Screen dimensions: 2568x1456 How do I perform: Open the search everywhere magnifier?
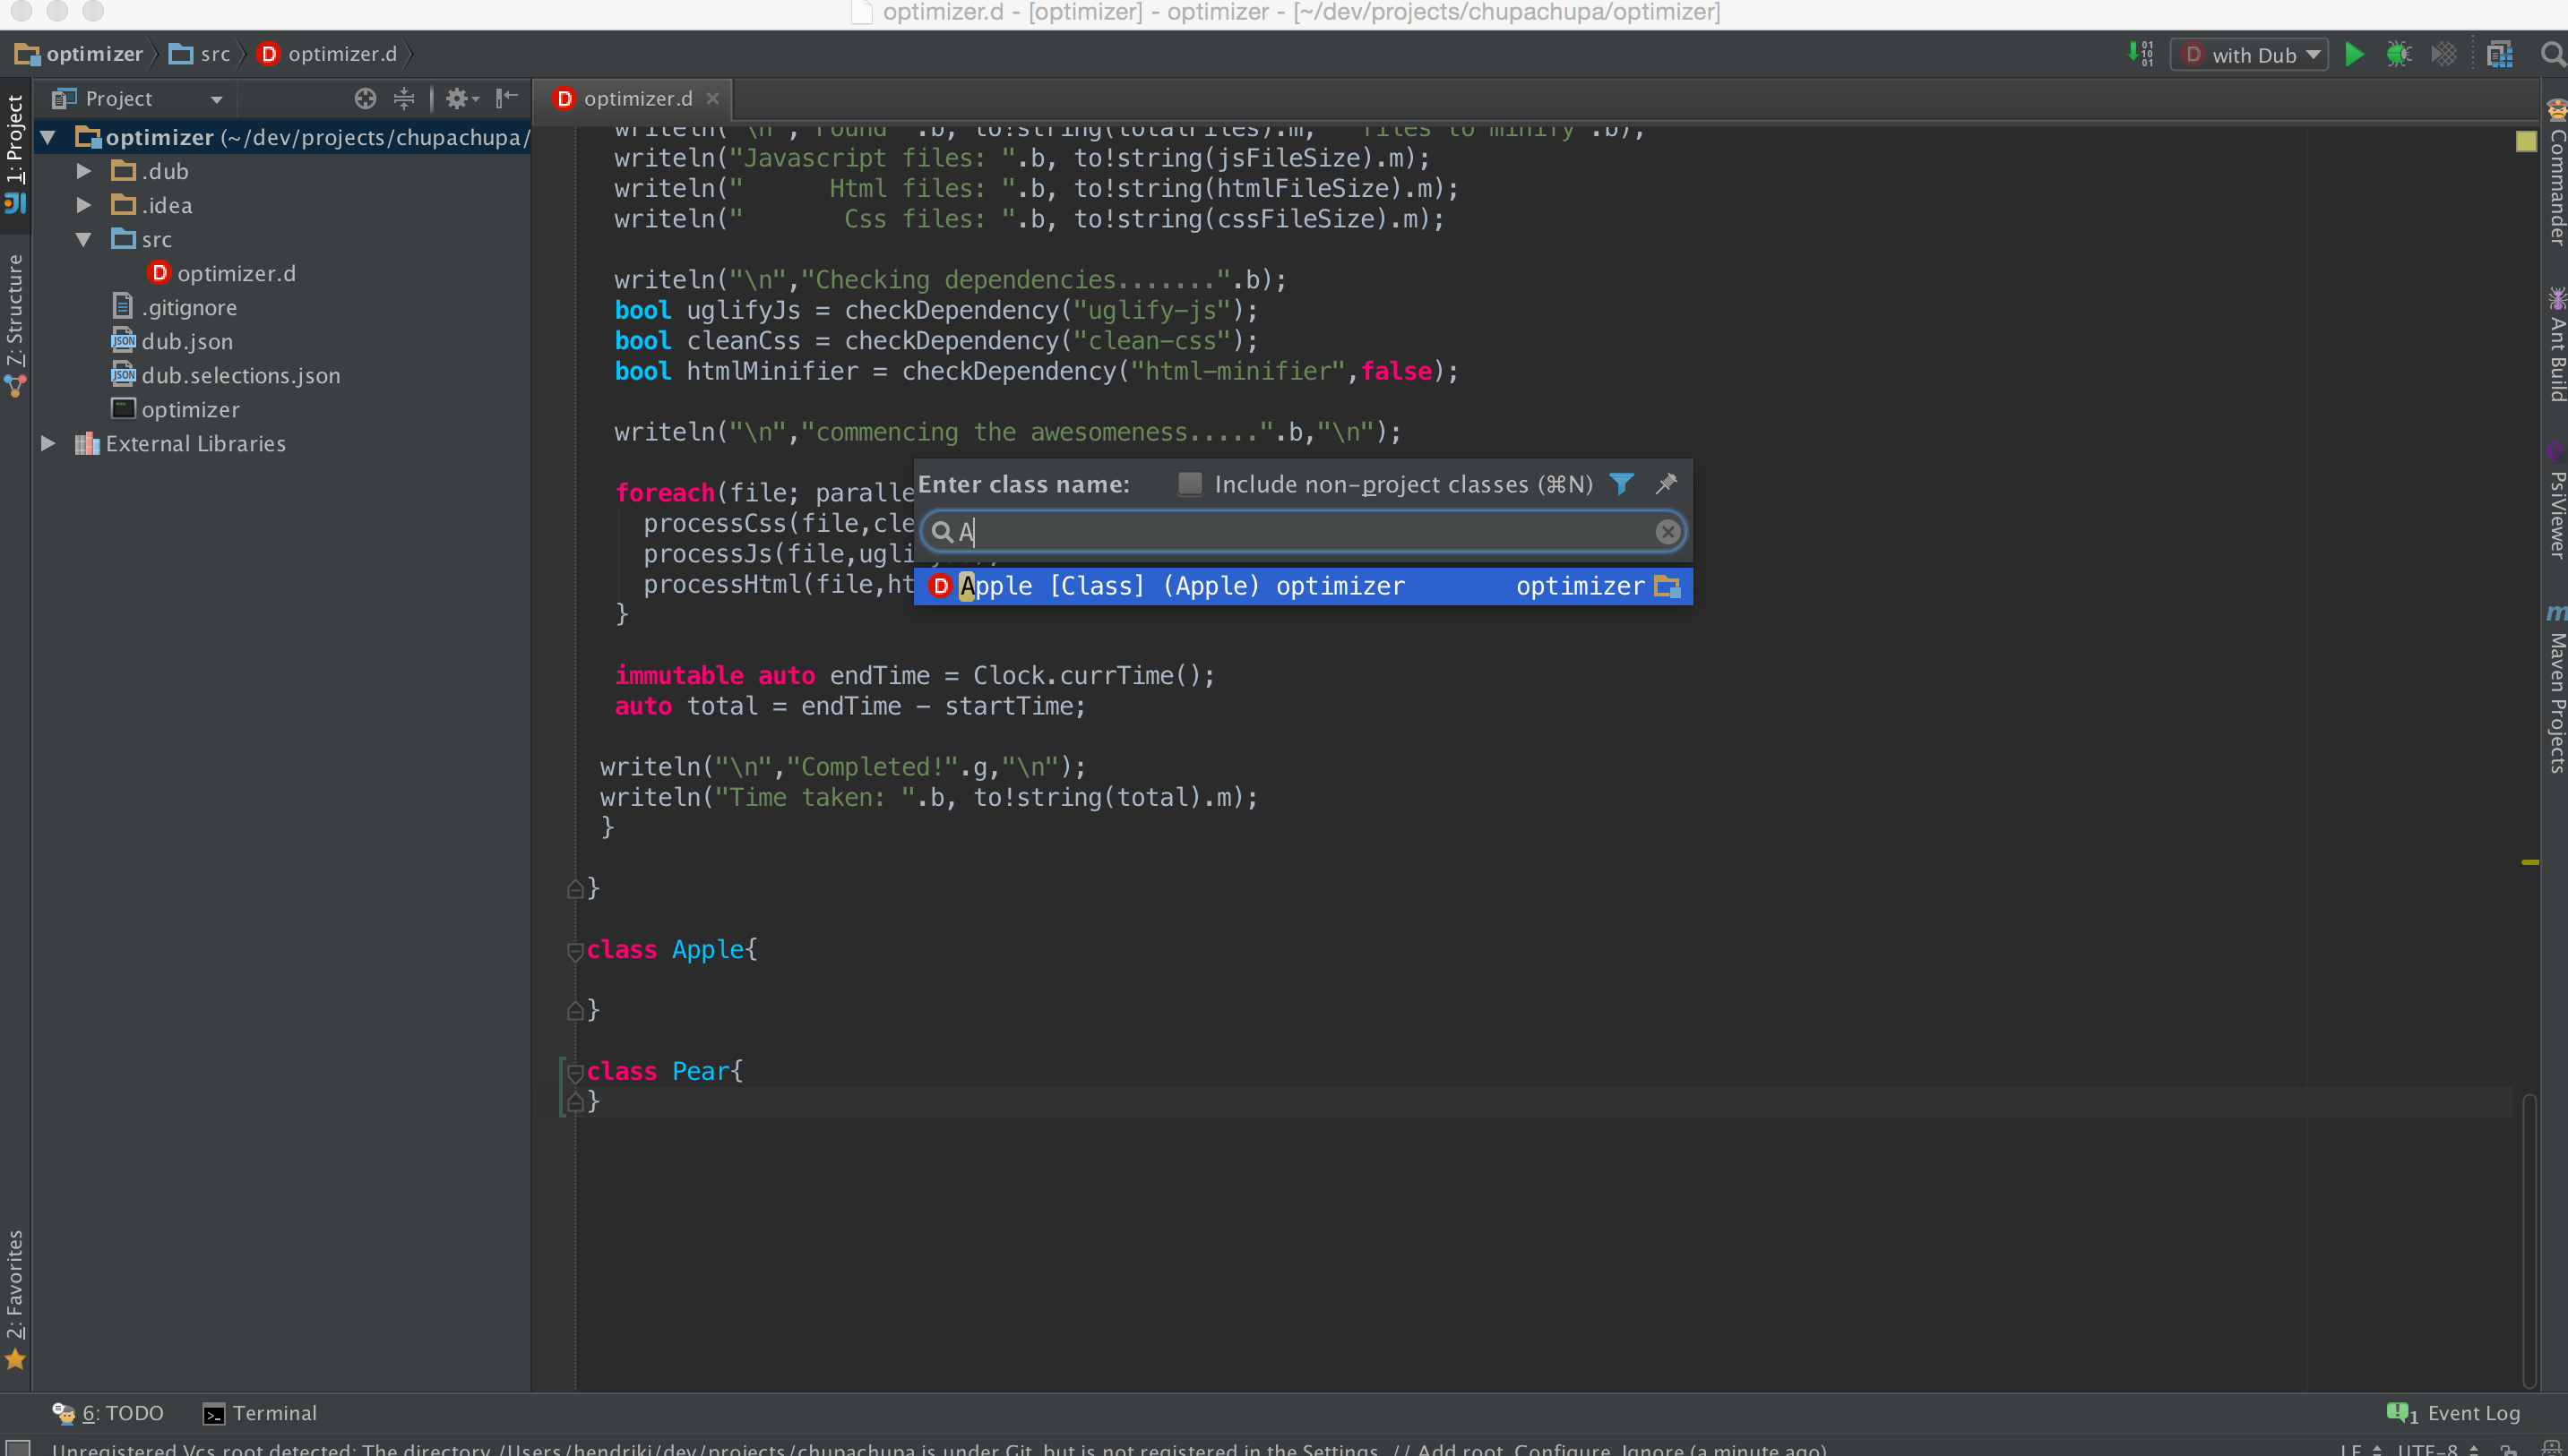[x=2552, y=54]
